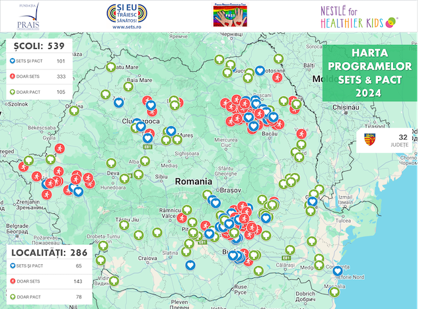Click the Romania country label on map
The height and width of the screenshot is (309, 423).
pos(194,182)
